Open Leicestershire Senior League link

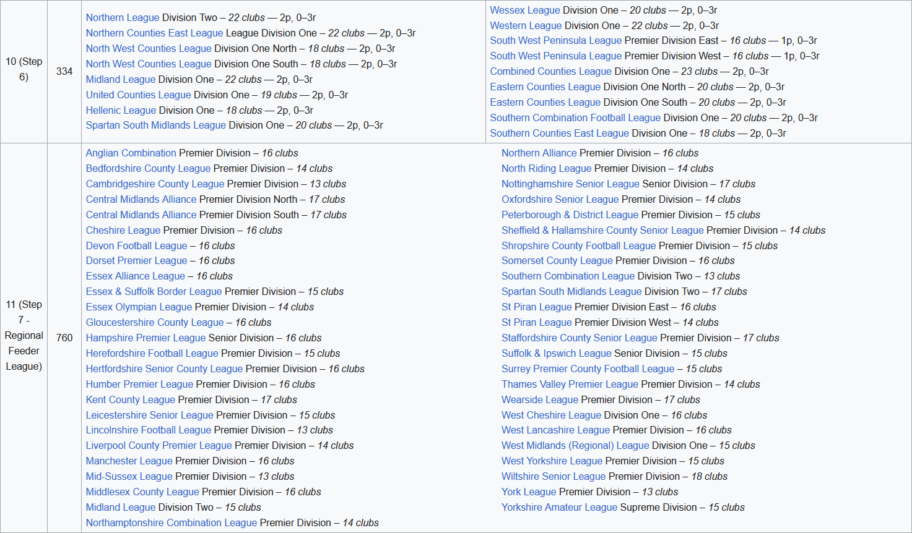(x=150, y=416)
